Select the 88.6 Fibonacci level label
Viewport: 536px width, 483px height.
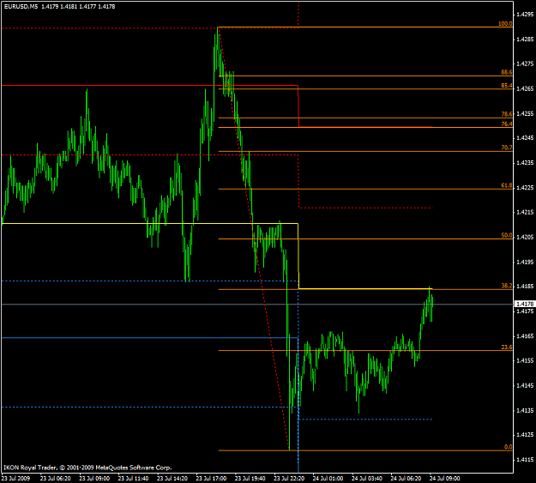pyautogui.click(x=507, y=72)
